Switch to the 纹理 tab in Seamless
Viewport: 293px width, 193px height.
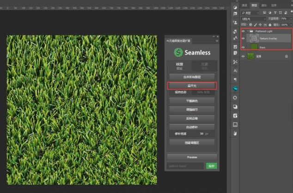tap(179, 66)
